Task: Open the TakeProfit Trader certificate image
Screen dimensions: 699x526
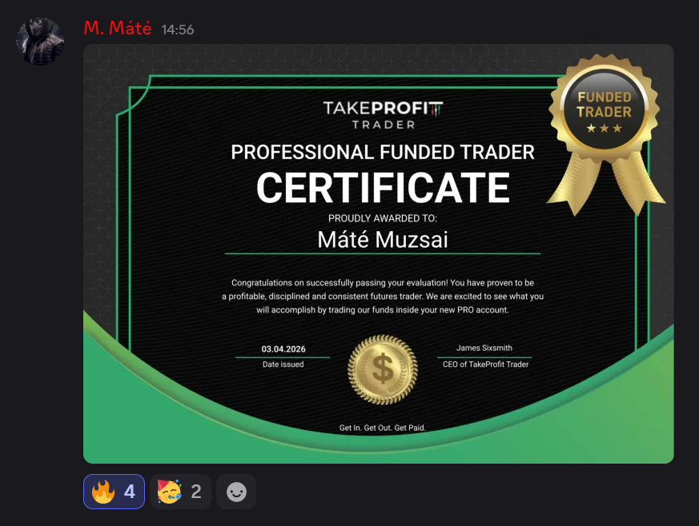Action: [x=379, y=253]
